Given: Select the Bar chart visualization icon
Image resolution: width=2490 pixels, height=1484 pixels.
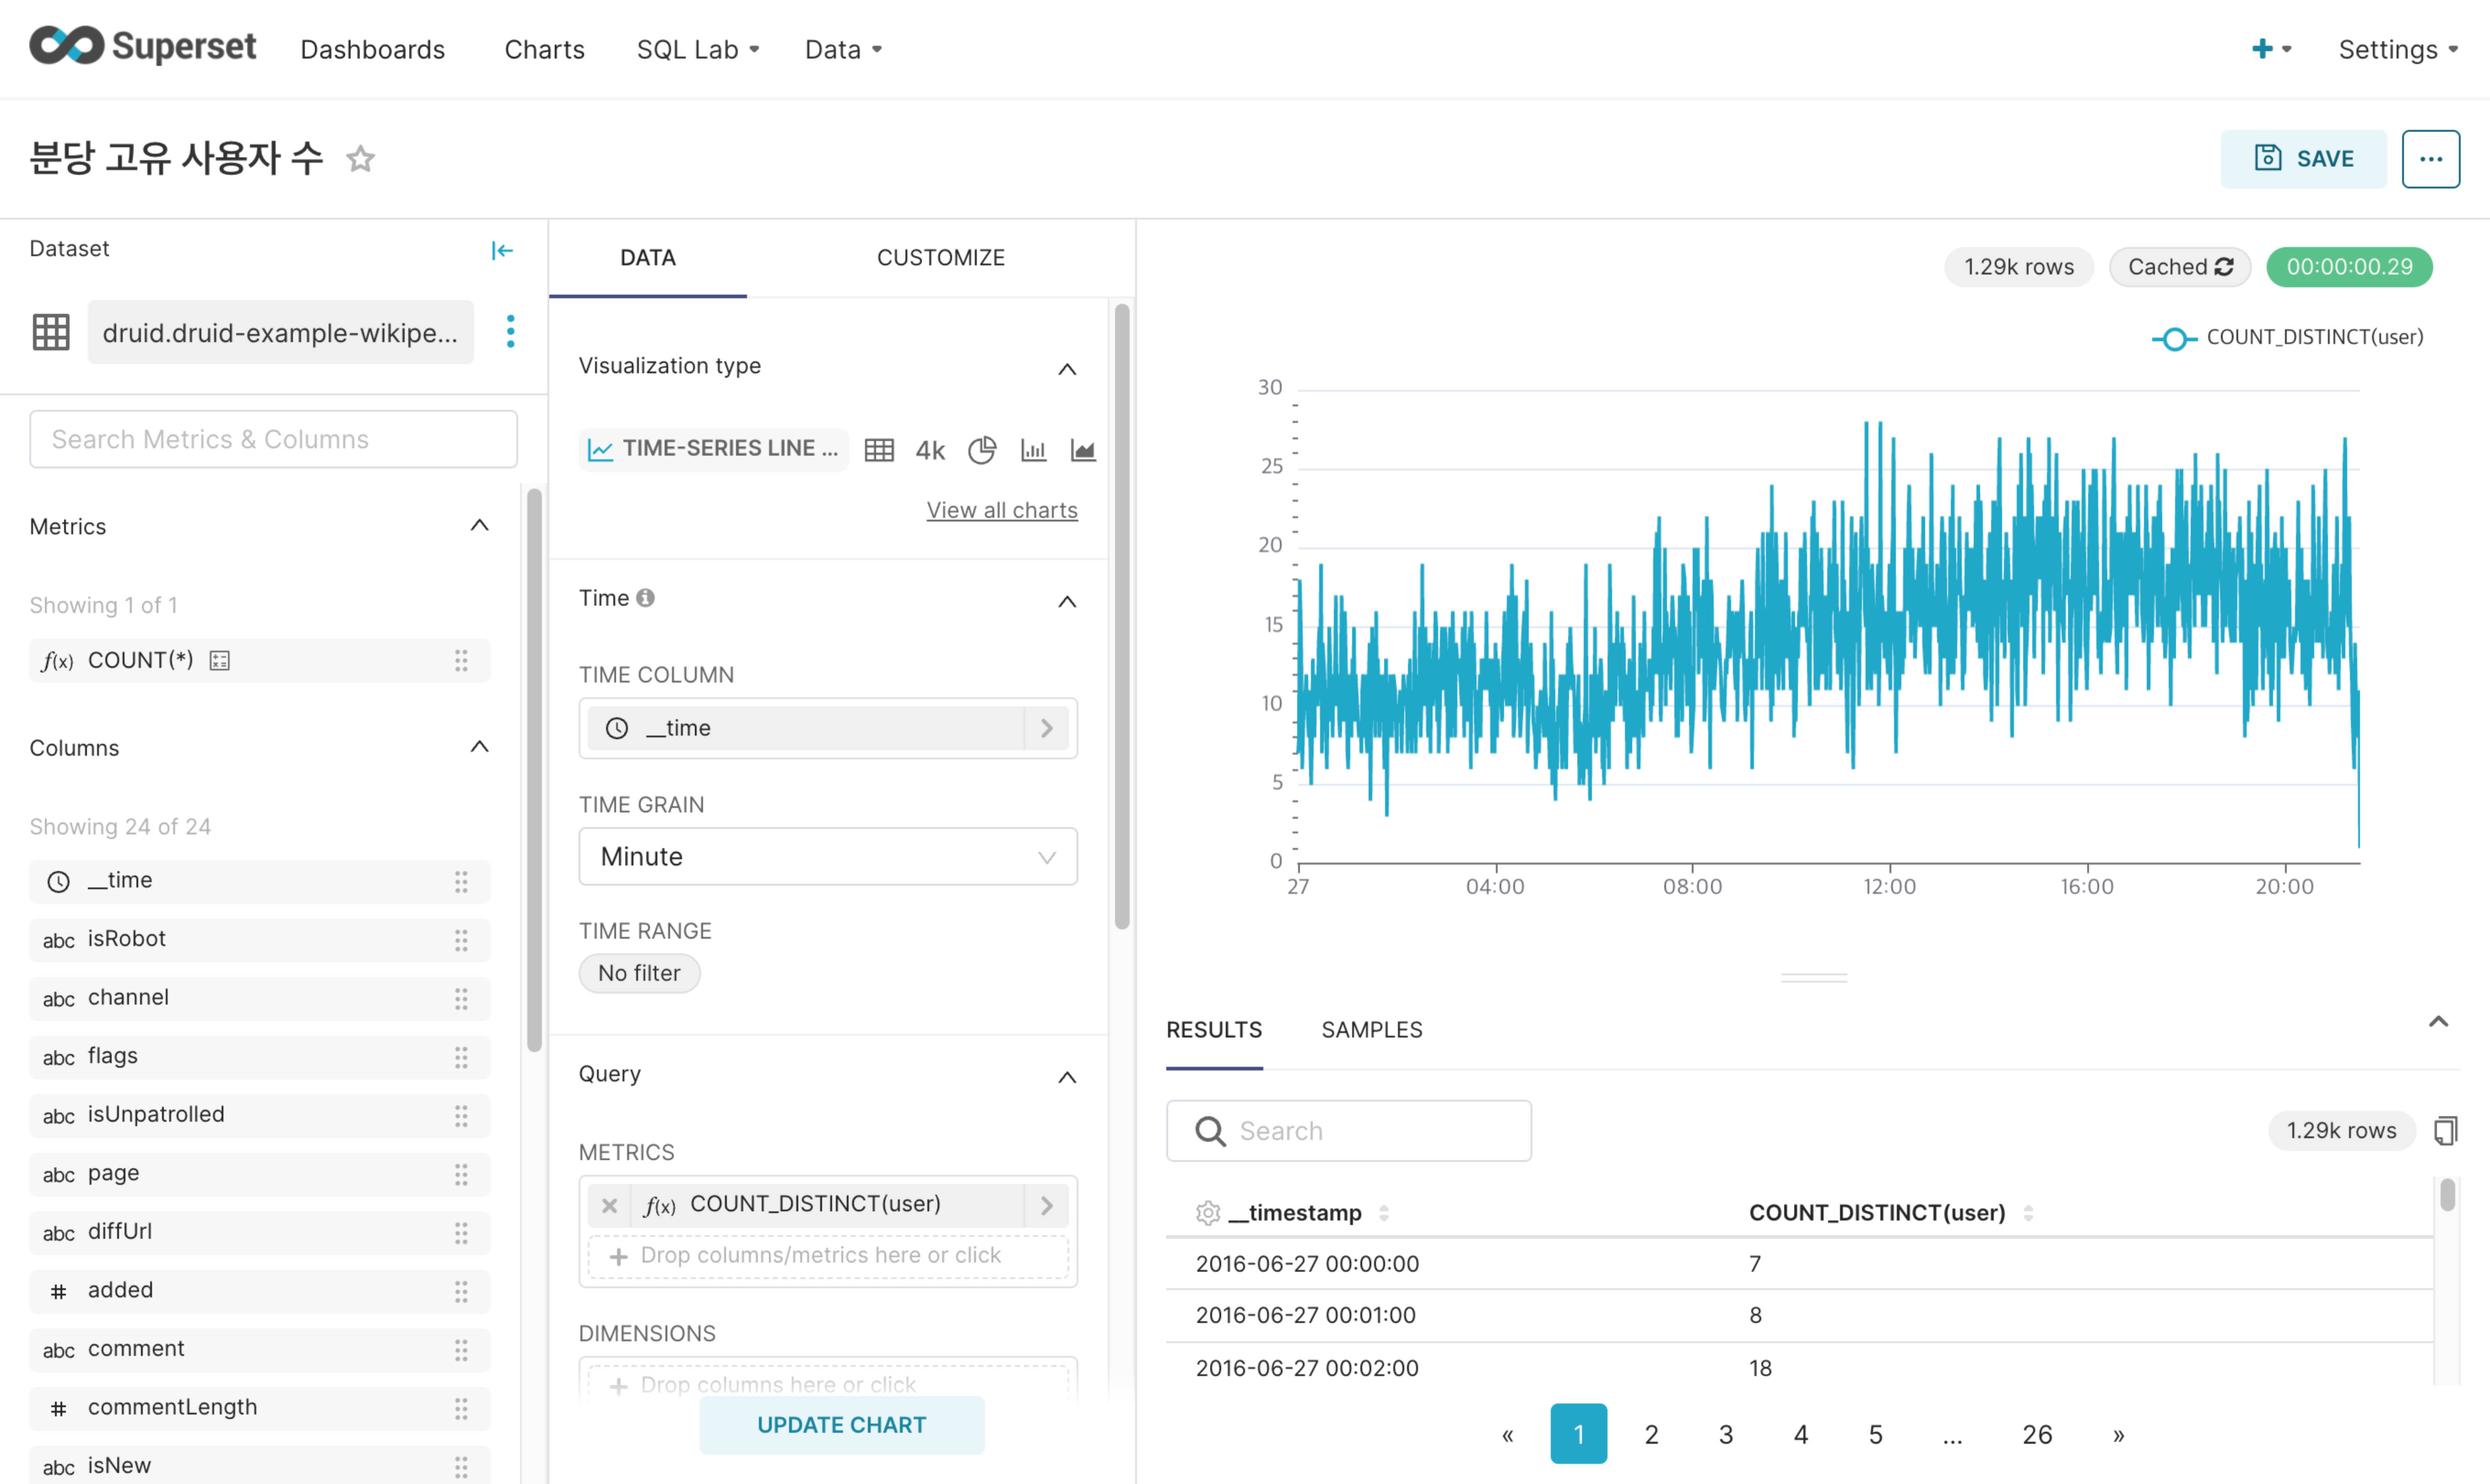Looking at the screenshot, I should point(1033,450).
